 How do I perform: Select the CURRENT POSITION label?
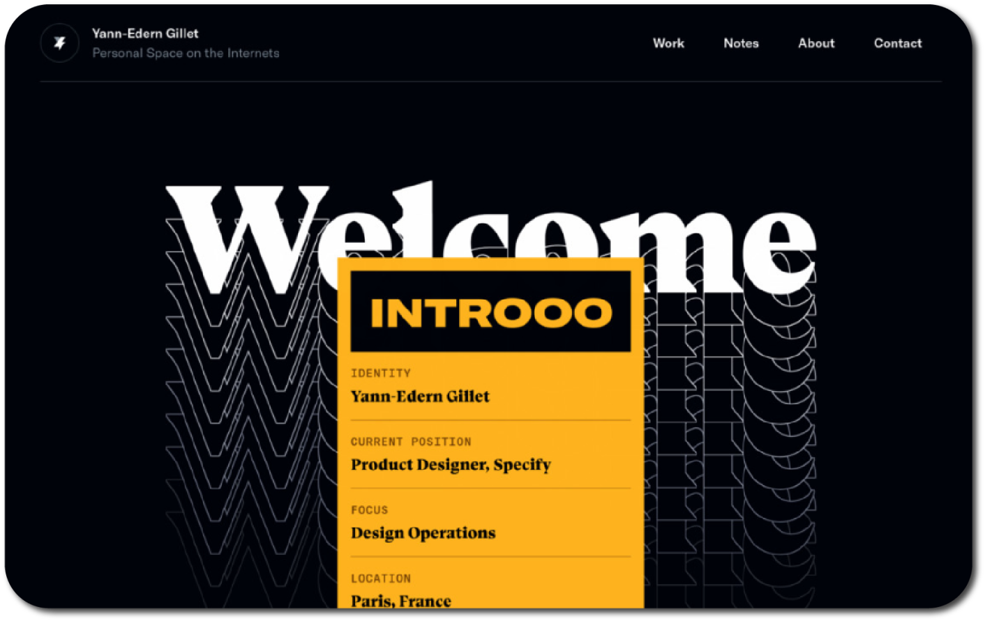coord(411,442)
